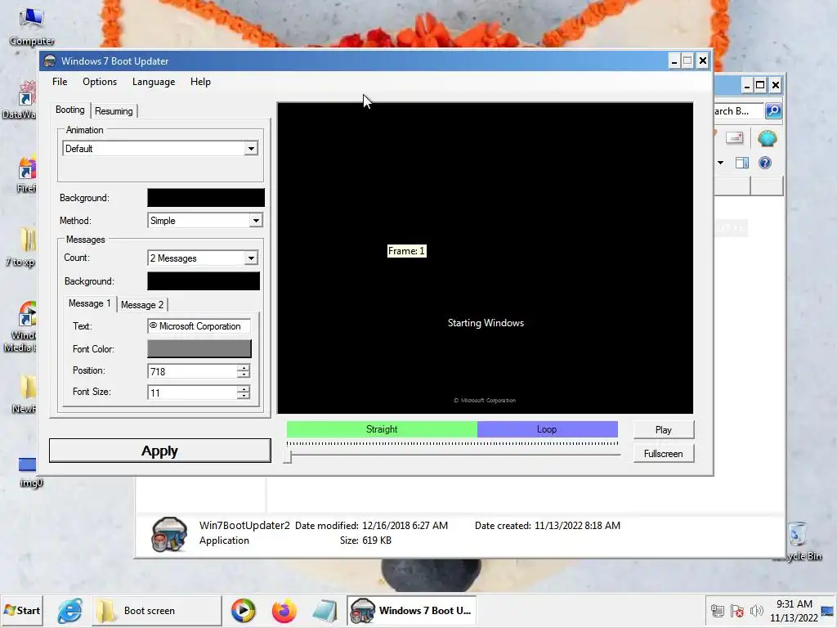Increase Font Size with the up arrow
This screenshot has height=628, width=837.
(244, 389)
